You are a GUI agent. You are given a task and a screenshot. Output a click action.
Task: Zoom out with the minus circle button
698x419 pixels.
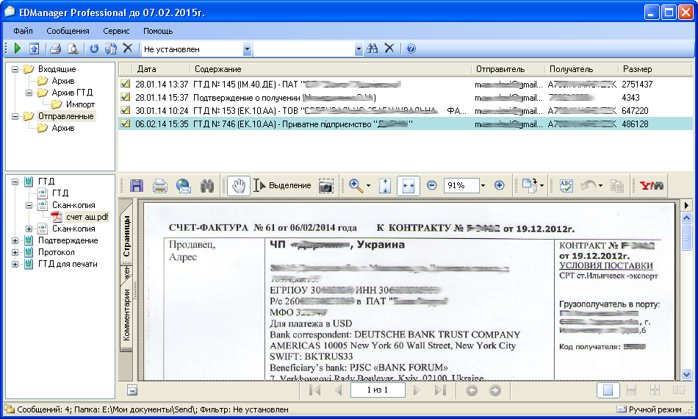click(x=431, y=185)
